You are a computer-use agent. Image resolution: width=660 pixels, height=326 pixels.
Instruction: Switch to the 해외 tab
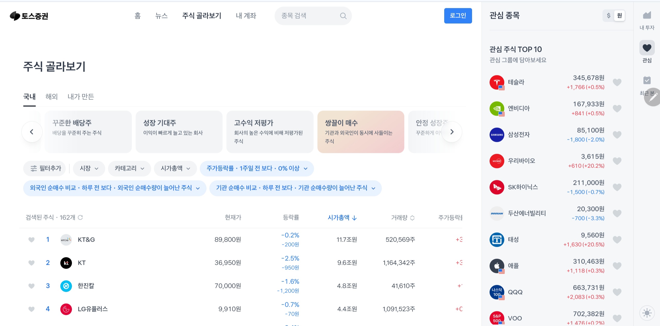tap(52, 97)
